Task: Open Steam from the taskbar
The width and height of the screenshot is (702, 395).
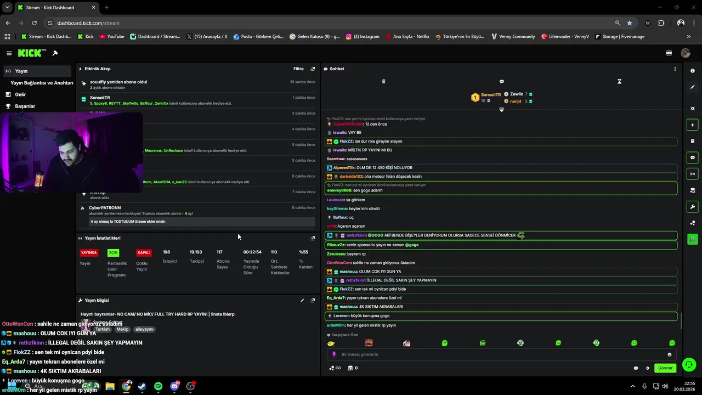Action: pyautogui.click(x=142, y=386)
